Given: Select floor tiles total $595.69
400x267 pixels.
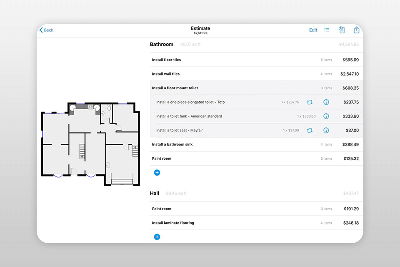Looking at the screenshot, I should click(x=350, y=60).
